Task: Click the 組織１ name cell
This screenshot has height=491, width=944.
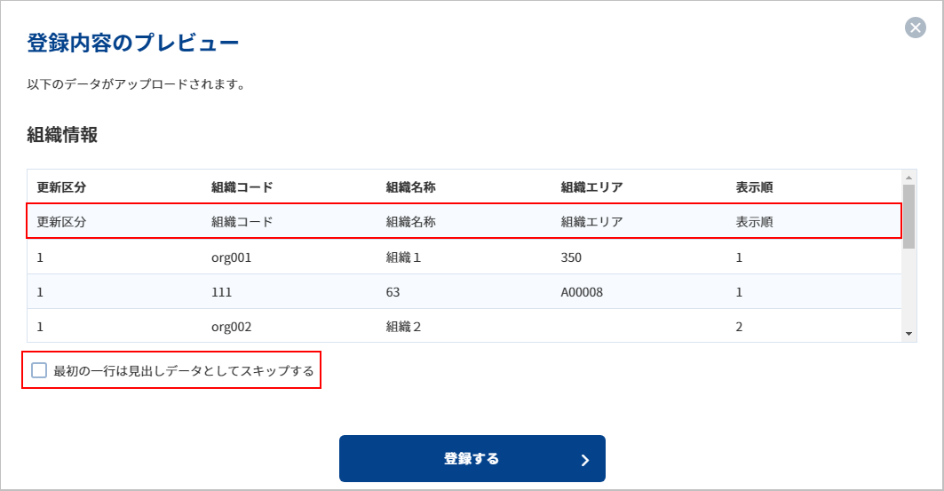Action: point(403,257)
